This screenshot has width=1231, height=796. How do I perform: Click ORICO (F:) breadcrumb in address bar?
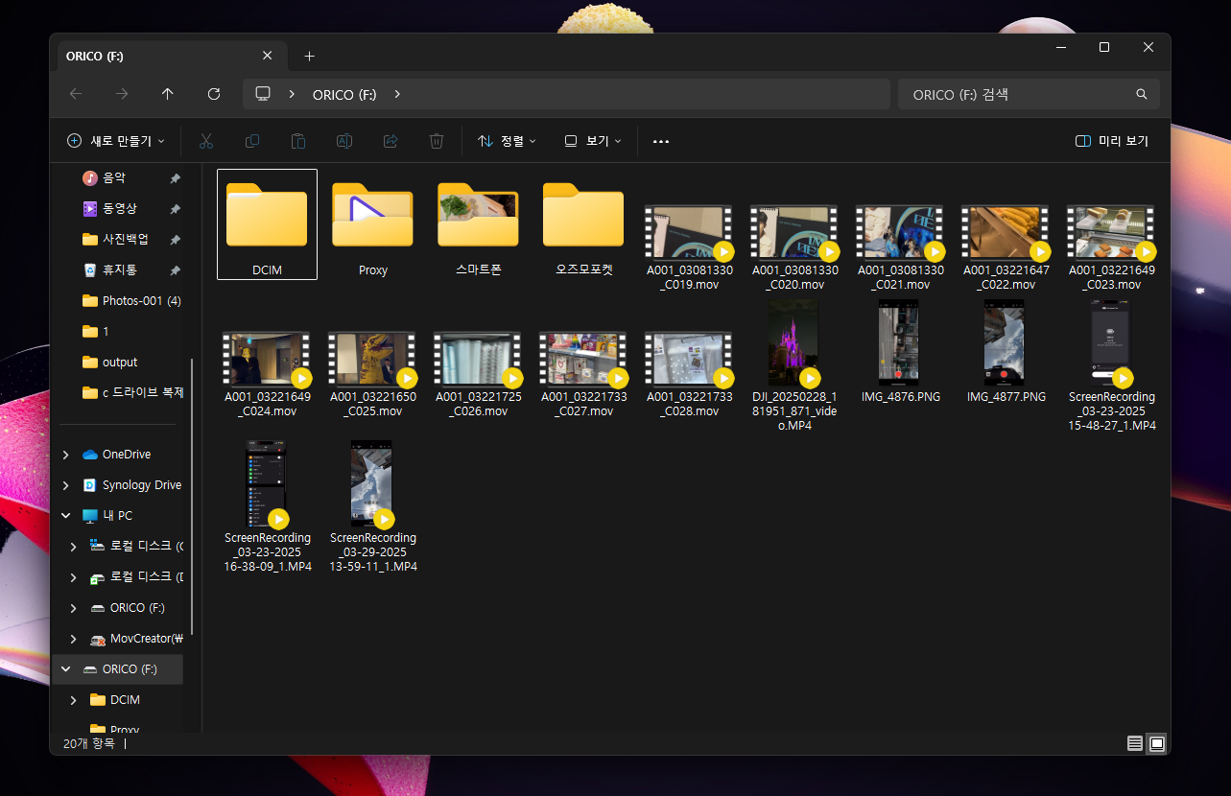tap(344, 95)
